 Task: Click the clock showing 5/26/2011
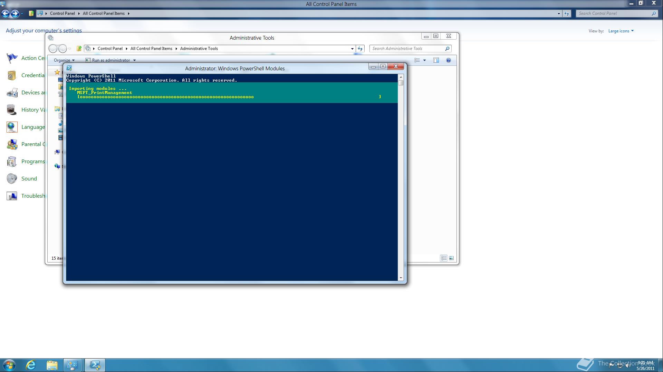click(645, 365)
